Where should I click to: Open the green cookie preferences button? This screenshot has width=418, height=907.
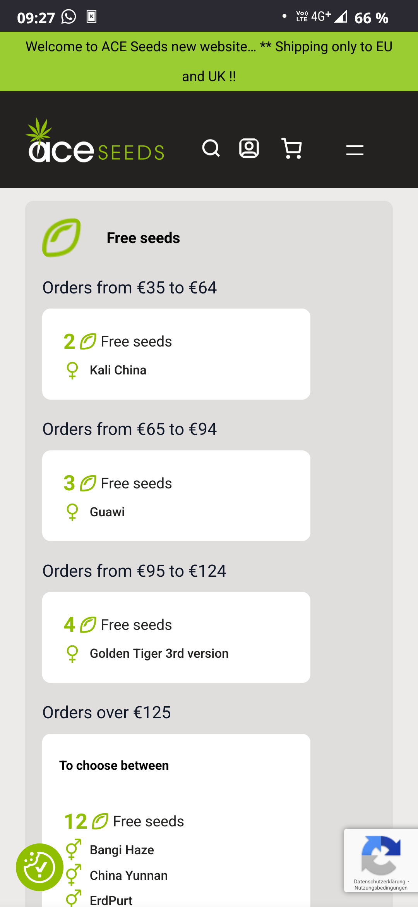pos(39,867)
